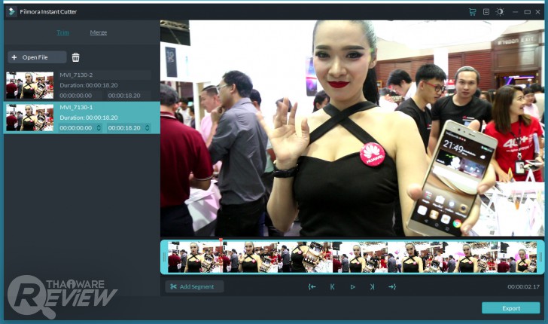Click the current time 00:00:02.17 display
The height and width of the screenshot is (324, 548).
524,286
